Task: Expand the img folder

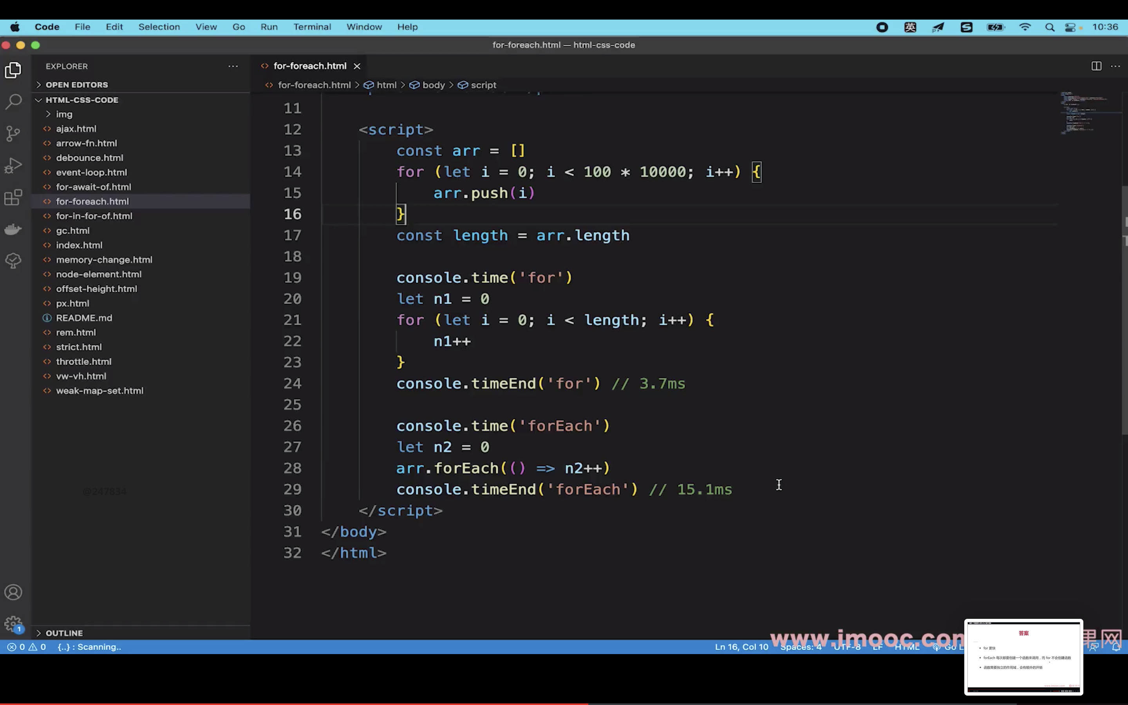Action: pyautogui.click(x=64, y=114)
